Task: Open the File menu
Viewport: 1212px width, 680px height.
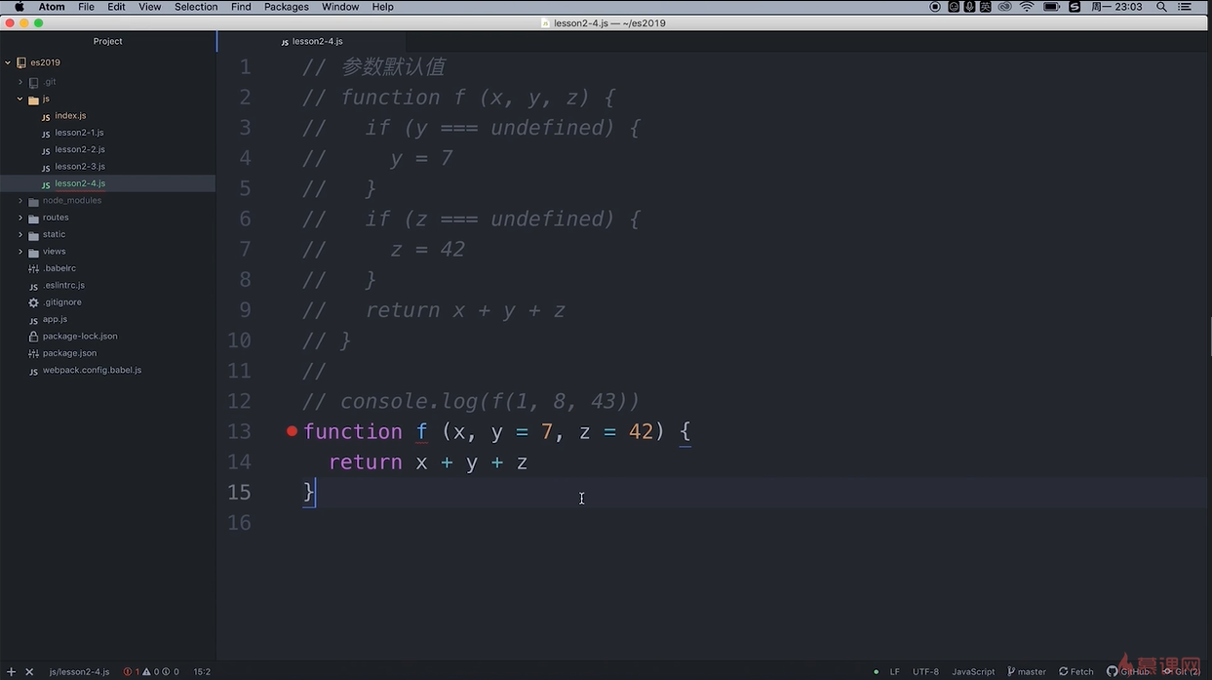Action: click(86, 7)
